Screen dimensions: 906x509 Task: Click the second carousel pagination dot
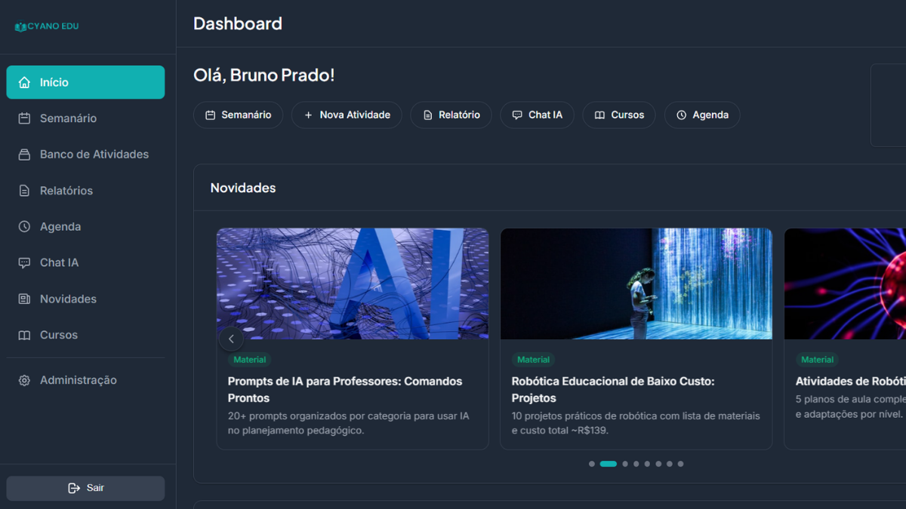tap(609, 464)
